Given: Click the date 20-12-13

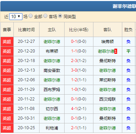Looking at the screenshot, I should pyautogui.click(x=26, y=70).
